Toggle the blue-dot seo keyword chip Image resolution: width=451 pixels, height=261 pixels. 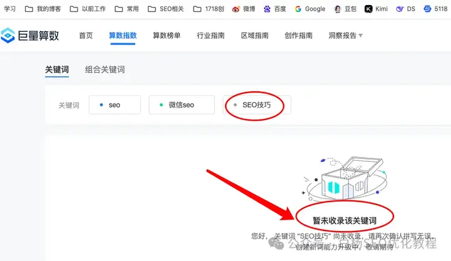[x=115, y=105]
